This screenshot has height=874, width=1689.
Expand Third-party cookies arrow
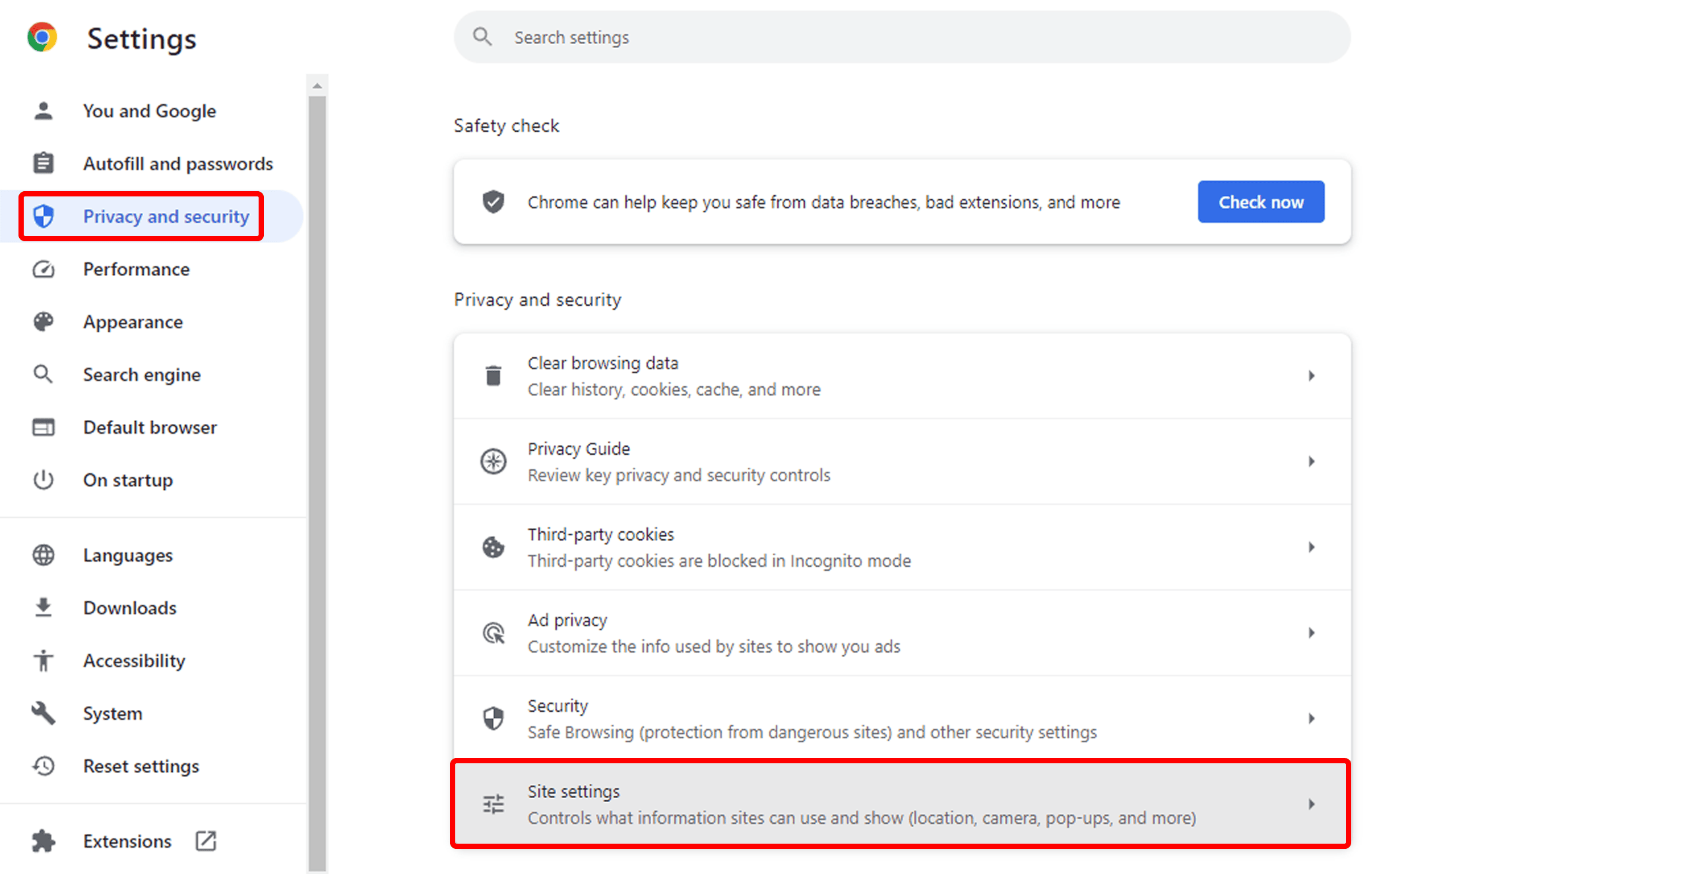1311,547
